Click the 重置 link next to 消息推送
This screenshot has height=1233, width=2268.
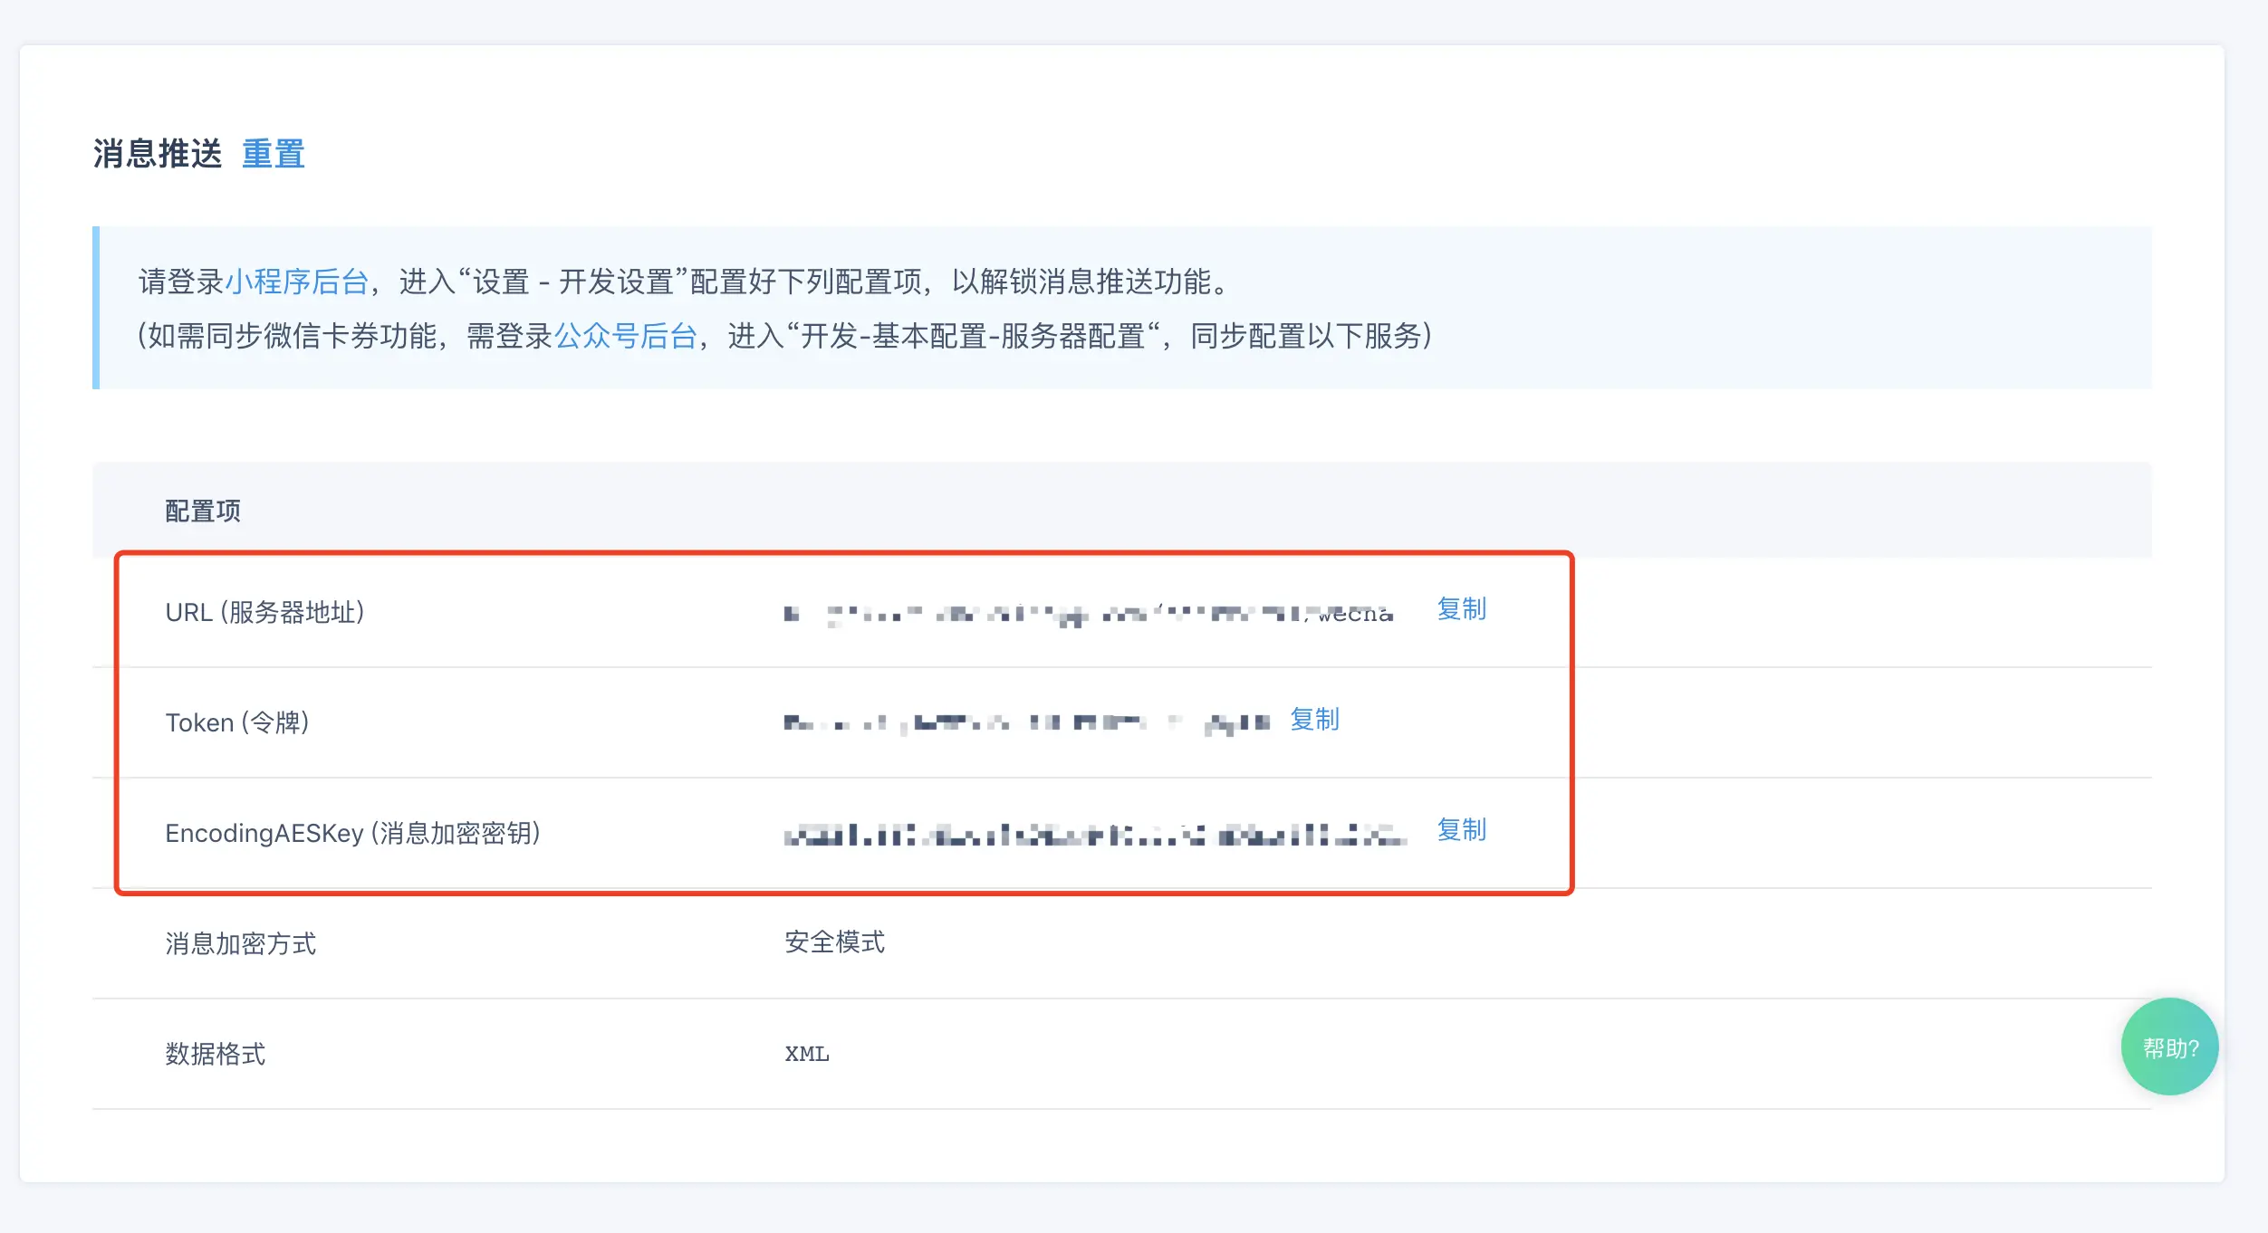(273, 155)
